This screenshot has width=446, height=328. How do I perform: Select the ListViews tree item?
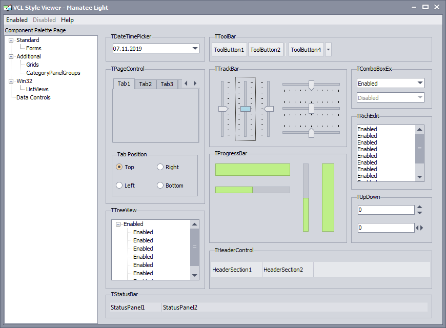37,89
